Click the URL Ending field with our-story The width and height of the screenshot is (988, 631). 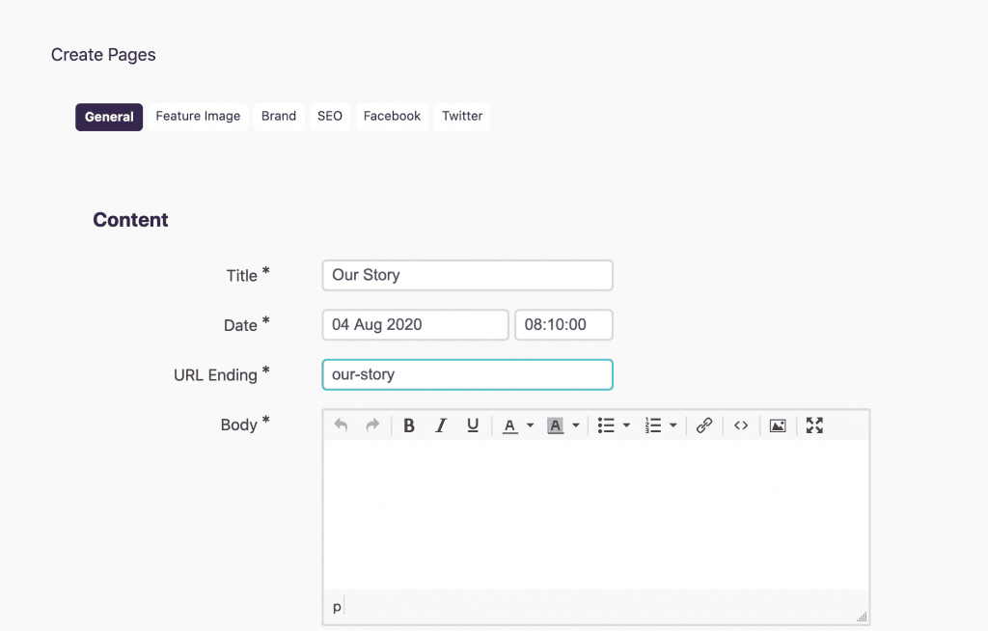(x=468, y=374)
